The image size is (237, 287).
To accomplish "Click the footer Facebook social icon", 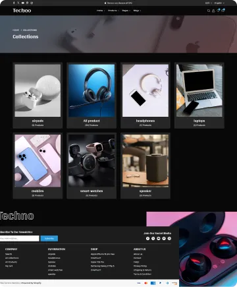I will (x=147, y=238).
